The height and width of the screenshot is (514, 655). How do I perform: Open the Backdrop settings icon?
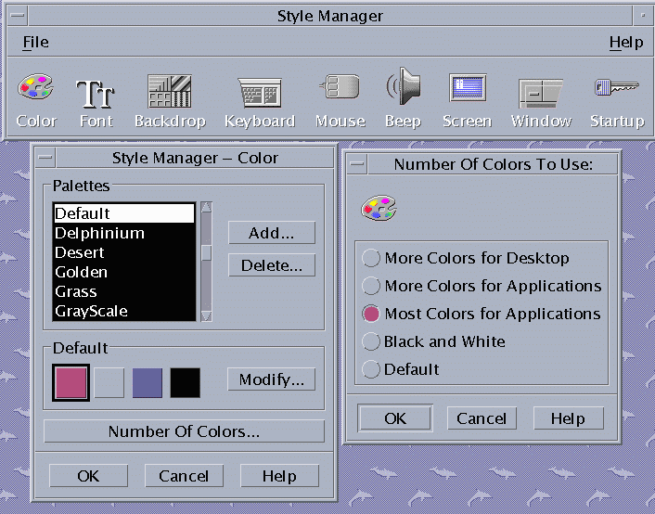tap(170, 91)
